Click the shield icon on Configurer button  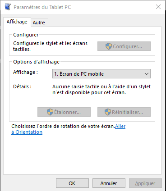click(108, 46)
